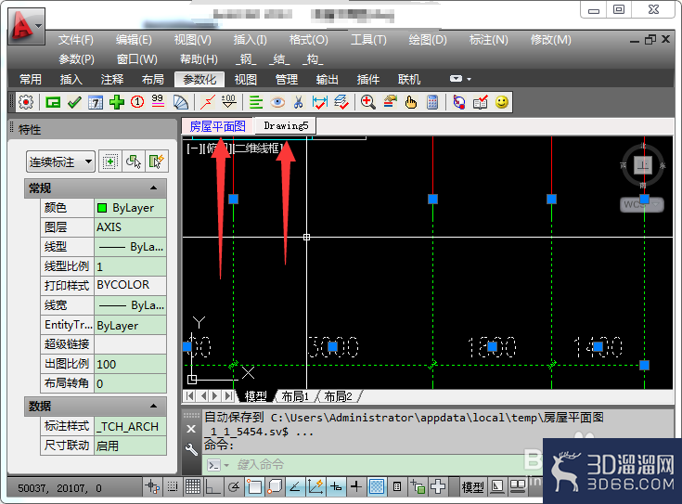
Task: Toggle dynamic input in status bar
Action: click(336, 486)
